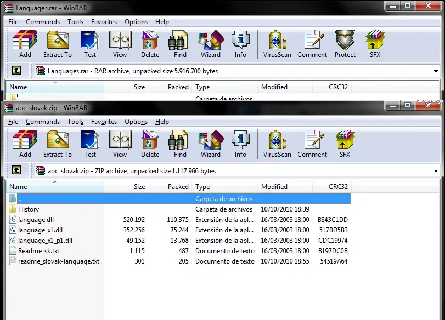Click SFX icon in aoc_slovak.zip window
Screen dimensions: 445x320
[x=345, y=144]
